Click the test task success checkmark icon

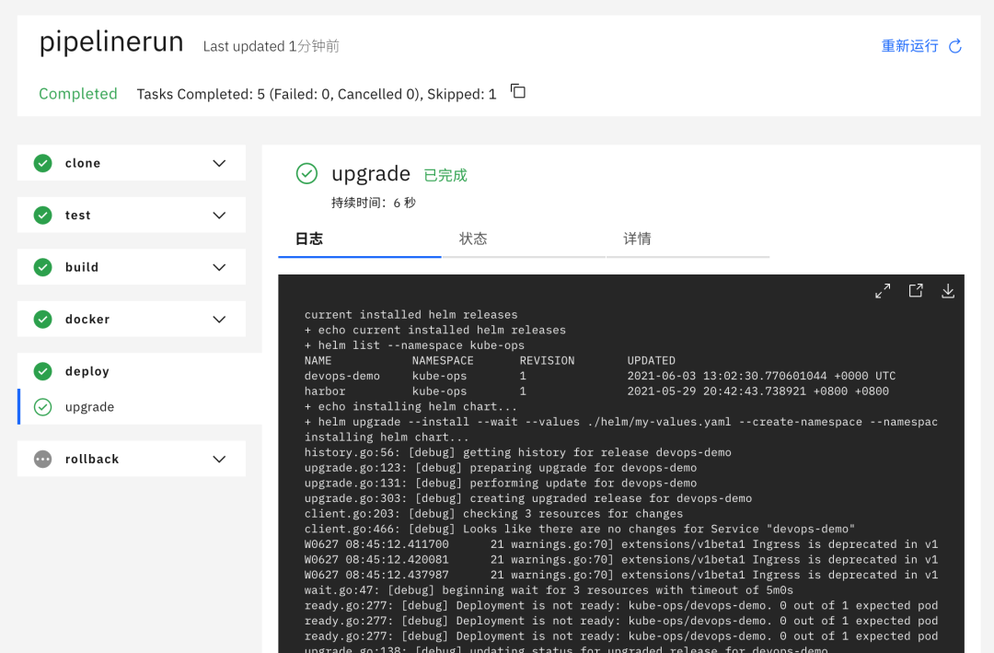[43, 216]
